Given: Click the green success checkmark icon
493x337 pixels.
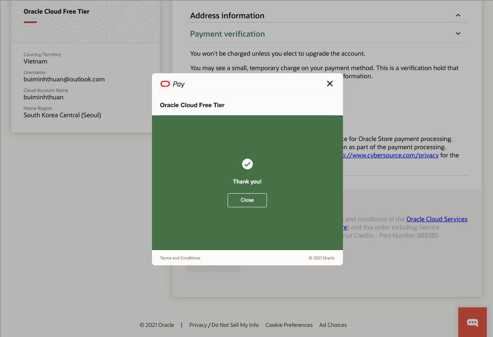Looking at the screenshot, I should coord(247,164).
